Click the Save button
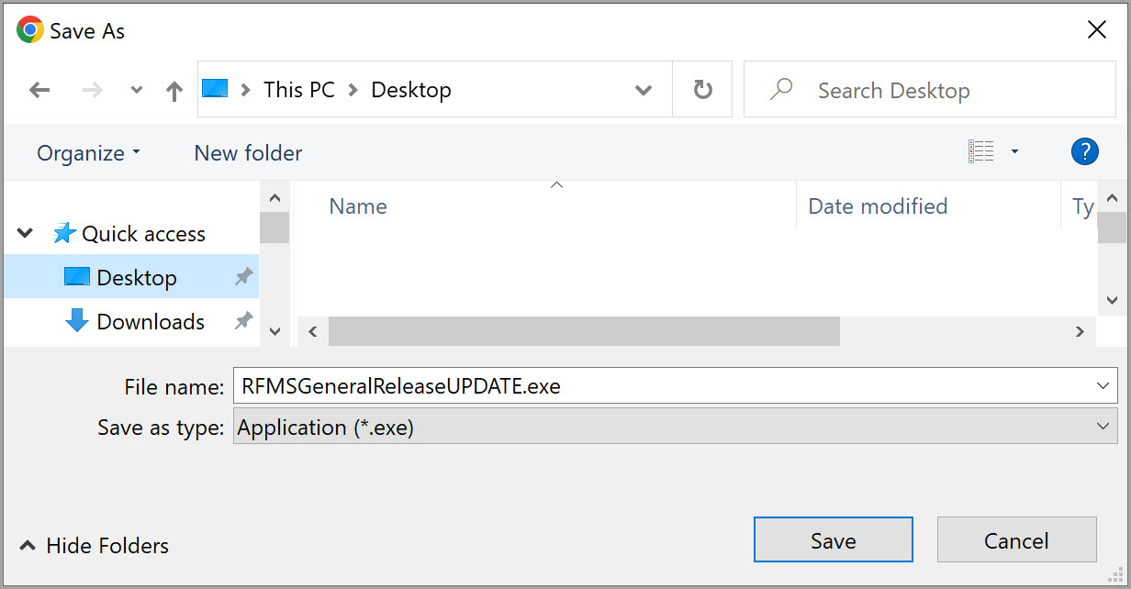 click(x=833, y=539)
